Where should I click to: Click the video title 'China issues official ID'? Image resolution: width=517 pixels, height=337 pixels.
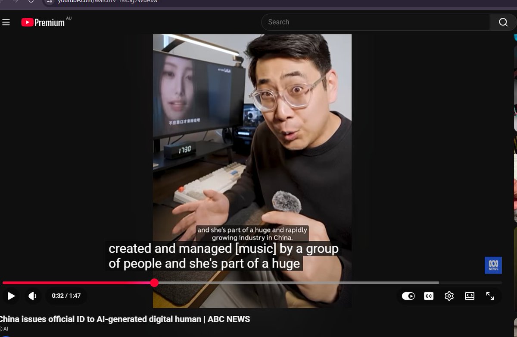[125, 319]
